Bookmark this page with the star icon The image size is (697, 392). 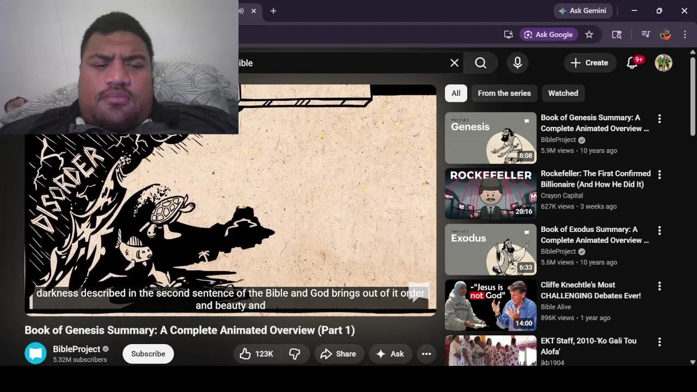click(x=589, y=34)
